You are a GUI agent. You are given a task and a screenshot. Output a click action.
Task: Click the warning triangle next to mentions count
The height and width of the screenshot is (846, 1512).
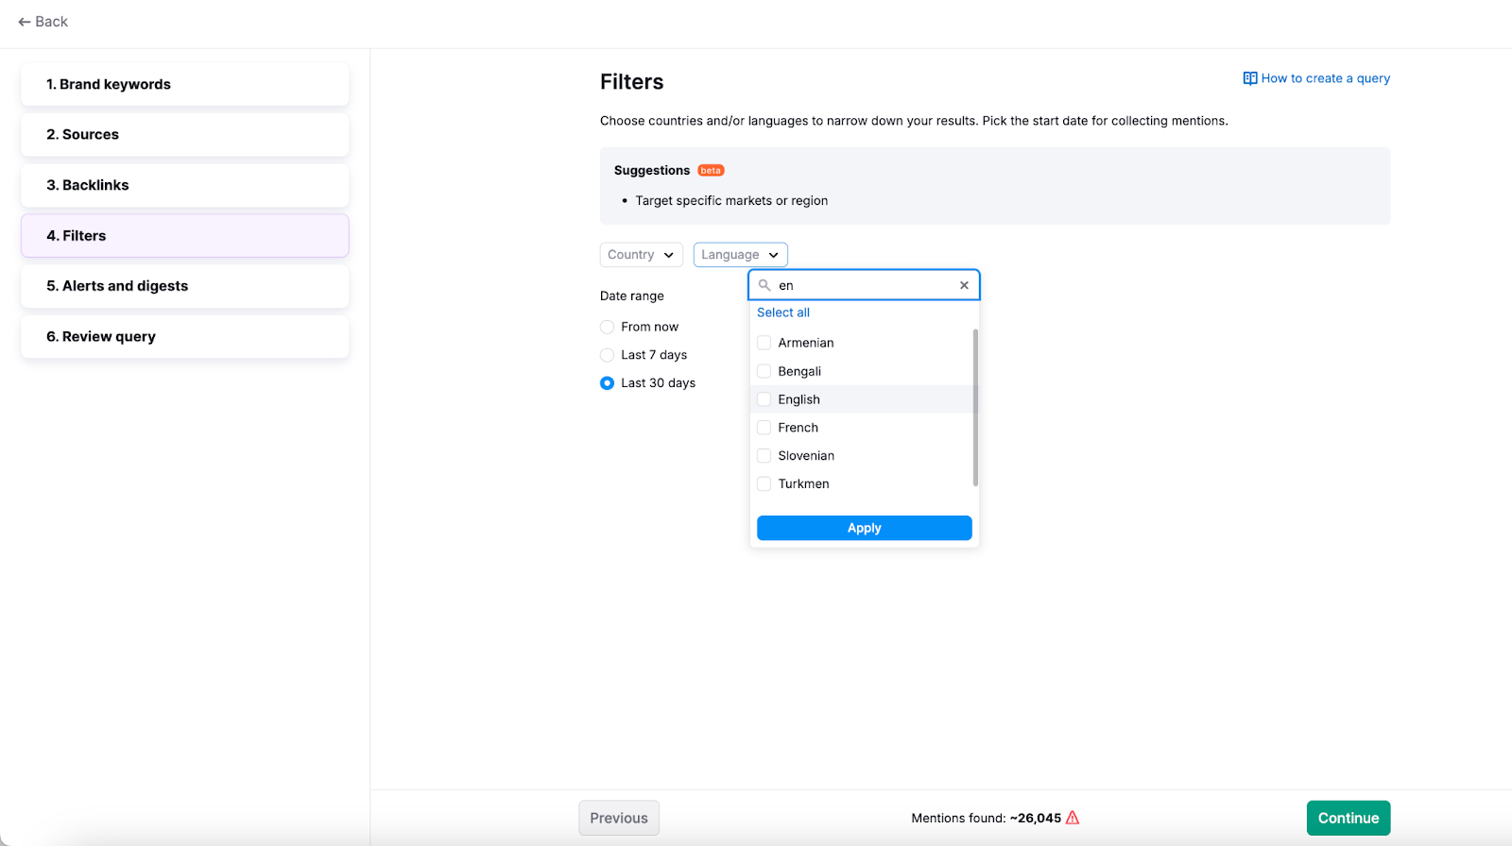point(1073,818)
